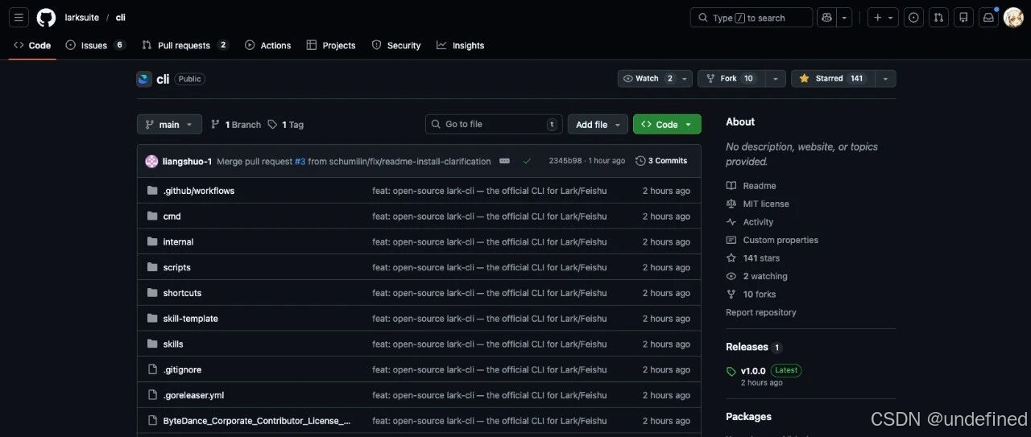Open the MIT license link

[758, 204]
